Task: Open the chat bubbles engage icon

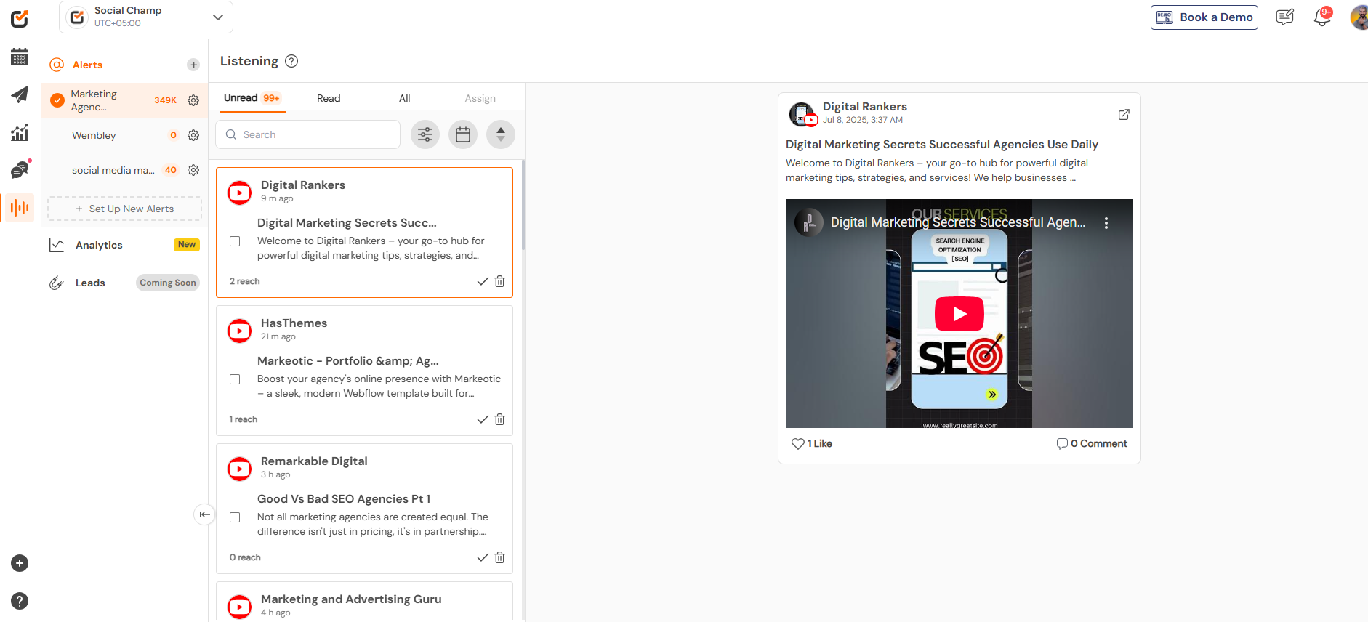Action: click(x=20, y=170)
